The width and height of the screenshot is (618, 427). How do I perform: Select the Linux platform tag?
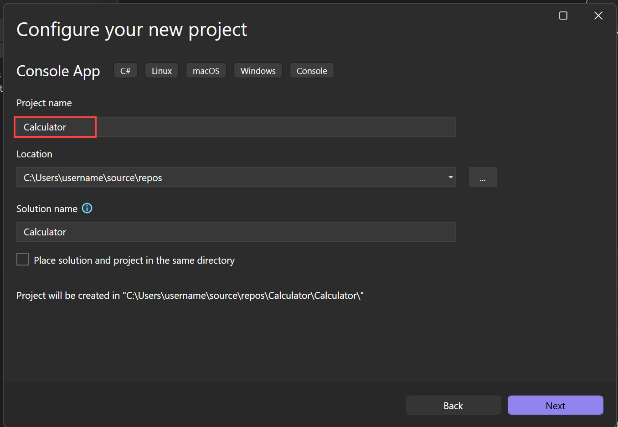pos(161,70)
